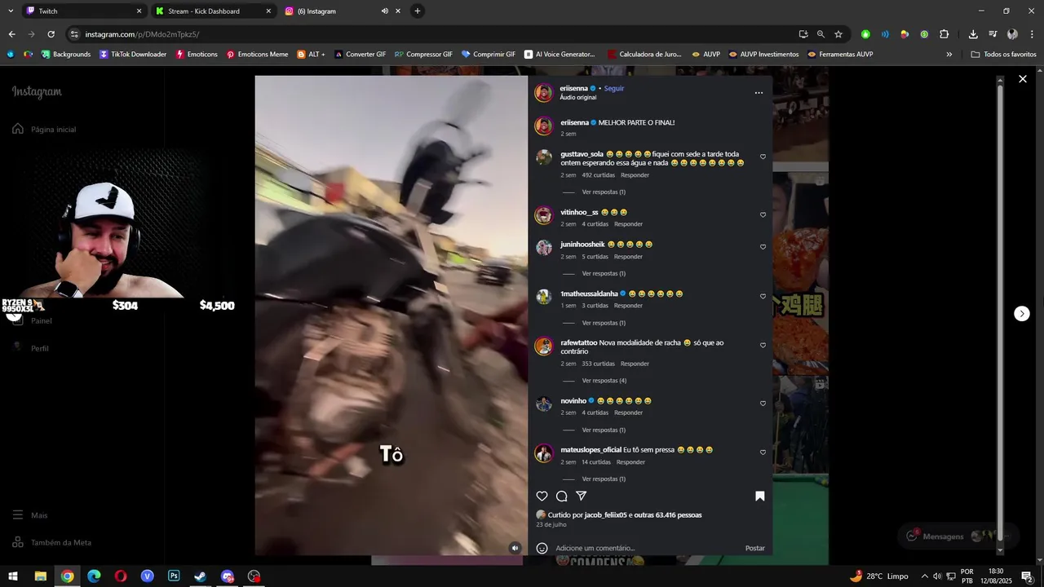Expand hidden bookmarks with double chevron

click(x=949, y=55)
